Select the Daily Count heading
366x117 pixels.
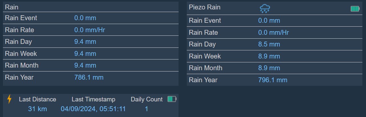pos(146,99)
